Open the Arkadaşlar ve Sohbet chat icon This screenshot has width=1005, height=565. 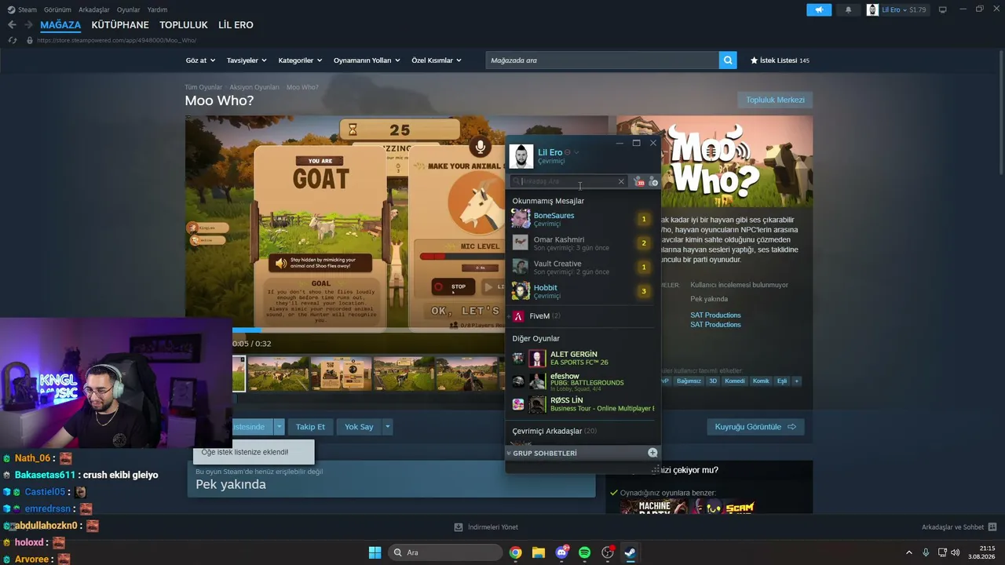click(992, 527)
